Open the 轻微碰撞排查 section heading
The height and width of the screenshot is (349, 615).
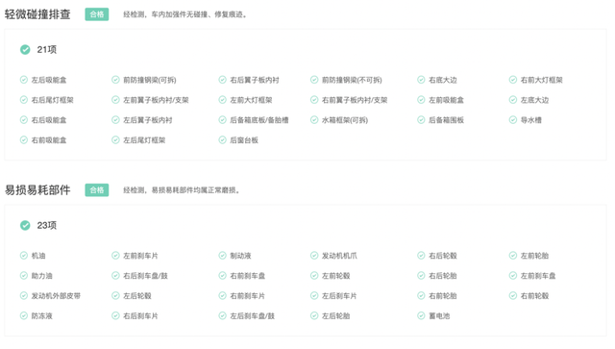click(x=37, y=14)
